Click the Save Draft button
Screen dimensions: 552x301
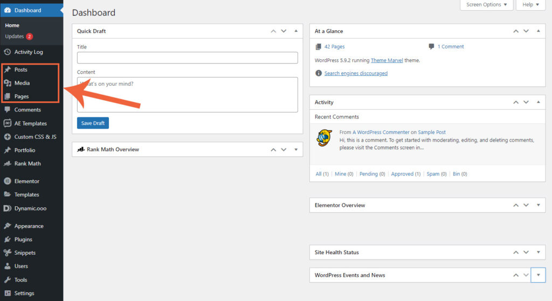click(93, 123)
